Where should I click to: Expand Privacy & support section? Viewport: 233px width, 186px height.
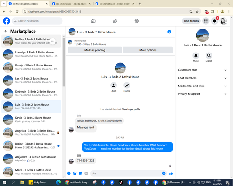[202, 94]
